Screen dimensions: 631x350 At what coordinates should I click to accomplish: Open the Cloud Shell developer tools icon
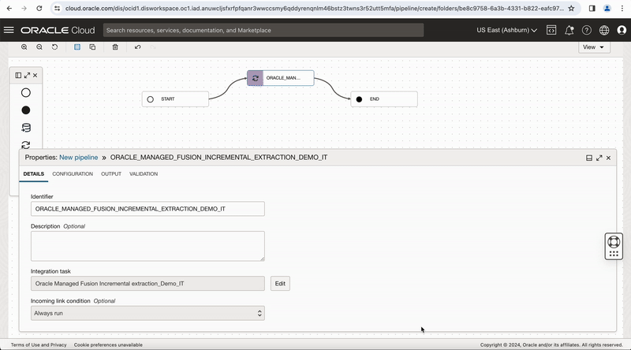pyautogui.click(x=551, y=30)
